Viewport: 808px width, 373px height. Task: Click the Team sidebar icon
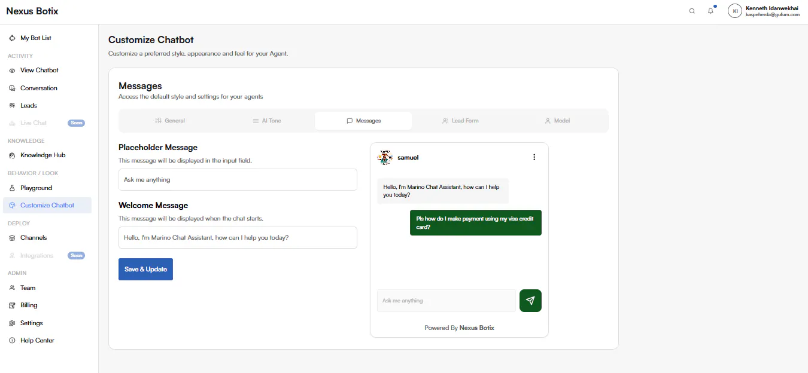pos(13,288)
